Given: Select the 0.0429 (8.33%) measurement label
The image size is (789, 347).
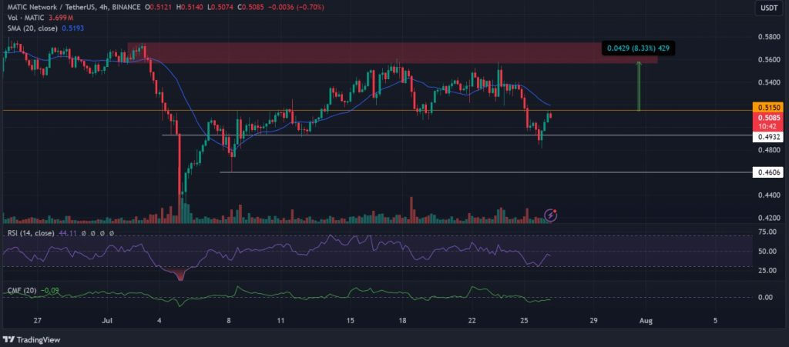Looking at the screenshot, I should [x=638, y=48].
